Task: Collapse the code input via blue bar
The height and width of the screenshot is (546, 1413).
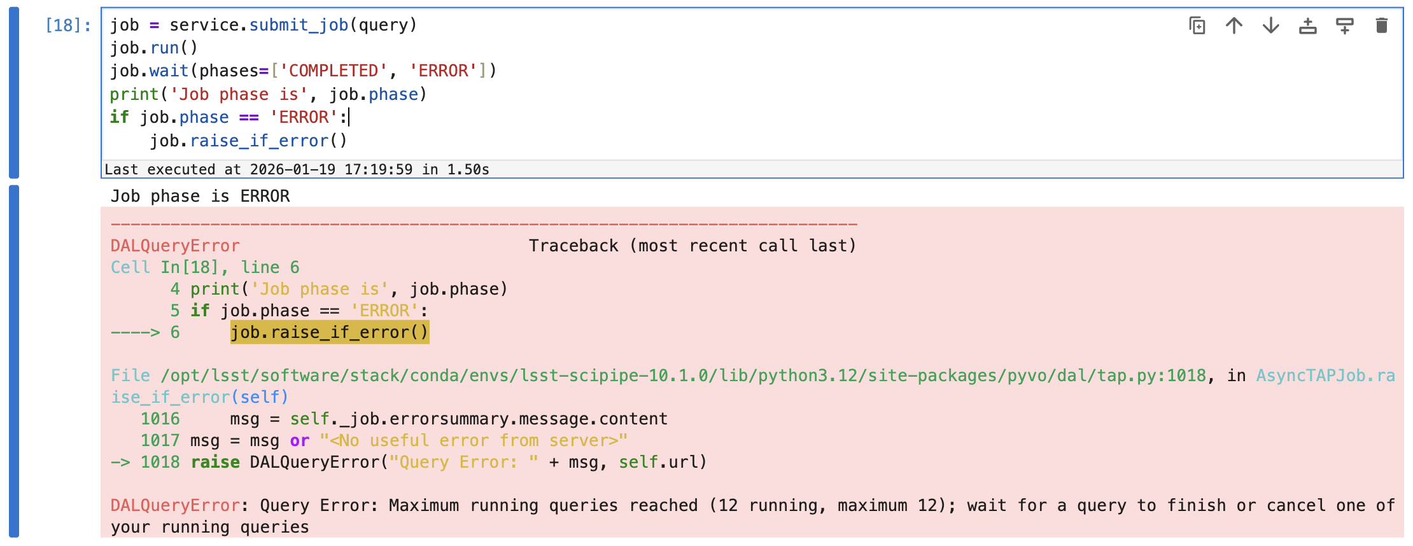Action: (14, 93)
